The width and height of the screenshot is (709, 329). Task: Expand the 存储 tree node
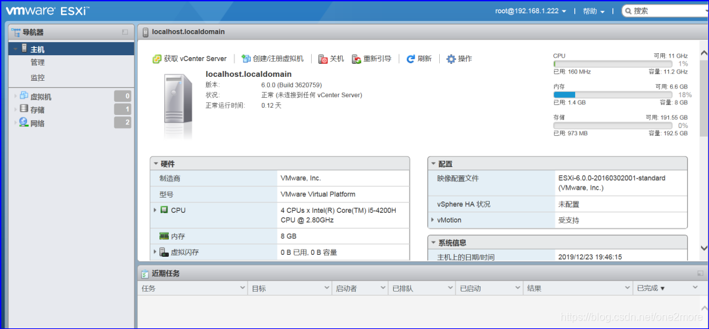(16, 110)
